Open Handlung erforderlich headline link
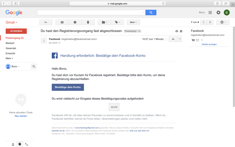Viewport: 235px width, 147px height. [x=103, y=56]
